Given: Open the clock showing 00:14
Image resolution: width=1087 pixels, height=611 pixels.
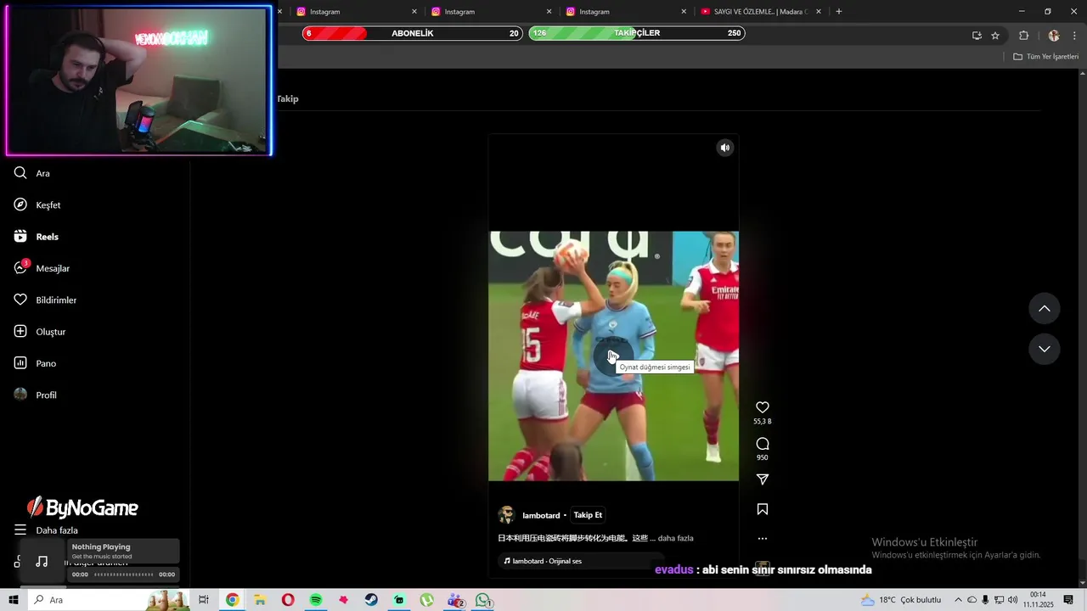Looking at the screenshot, I should click(1038, 600).
